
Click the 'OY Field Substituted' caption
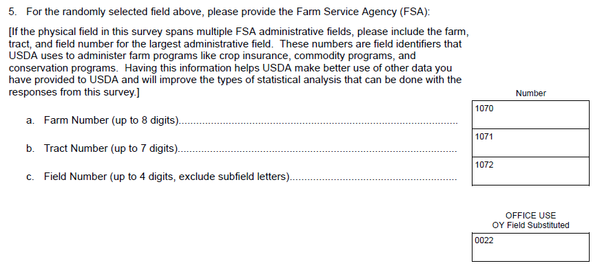point(530,225)
